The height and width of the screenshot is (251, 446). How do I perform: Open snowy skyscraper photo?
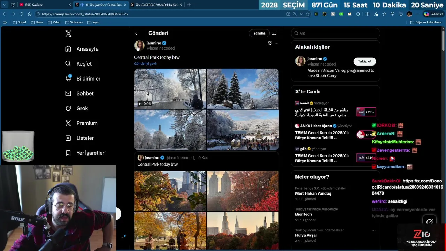click(x=170, y=130)
